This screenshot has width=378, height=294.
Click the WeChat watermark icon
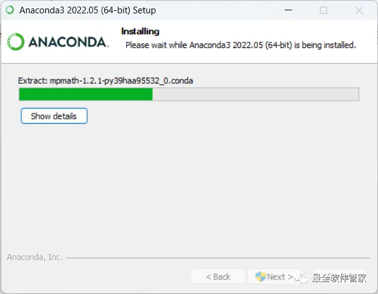click(301, 278)
